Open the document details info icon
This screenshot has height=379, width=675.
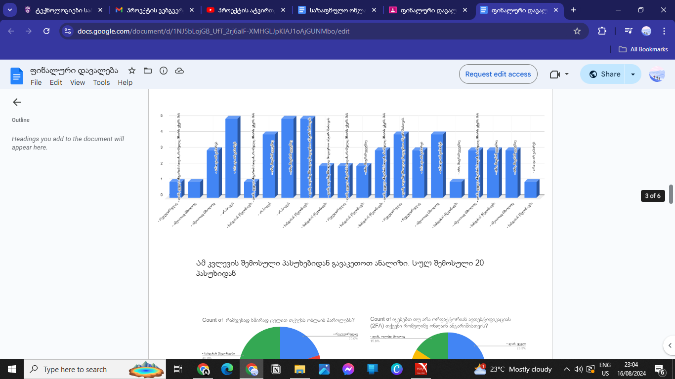pos(164,71)
